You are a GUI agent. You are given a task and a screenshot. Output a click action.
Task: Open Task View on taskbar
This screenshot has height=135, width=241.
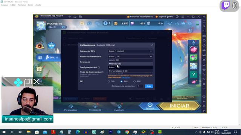coord(20,132)
